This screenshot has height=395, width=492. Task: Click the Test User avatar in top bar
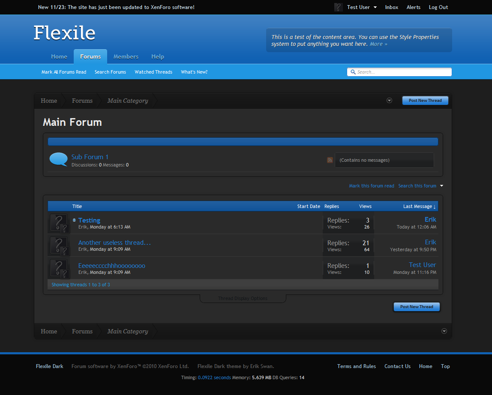tap(338, 7)
